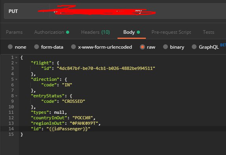Click line number 15 in the gutter
Viewport: 226px width, 155px height.
pyautogui.click(x=11, y=134)
